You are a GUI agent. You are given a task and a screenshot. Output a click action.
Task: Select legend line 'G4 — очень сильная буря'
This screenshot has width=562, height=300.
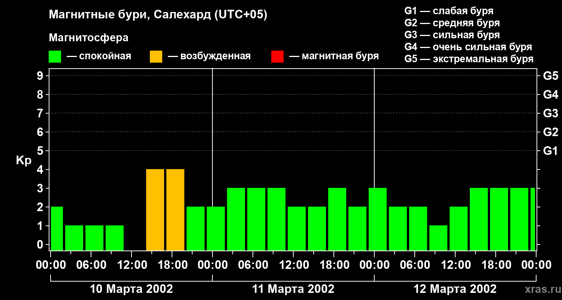point(468,47)
